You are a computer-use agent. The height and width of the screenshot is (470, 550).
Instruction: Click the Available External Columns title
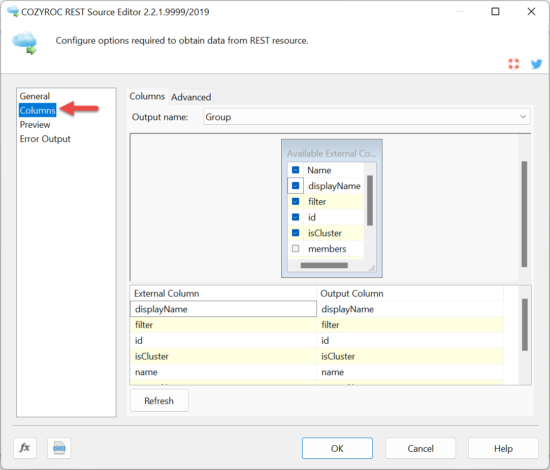(x=332, y=154)
